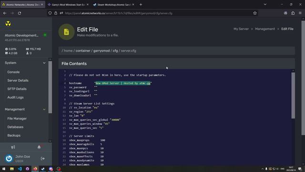Open the Windows Start menu

point(4,169)
